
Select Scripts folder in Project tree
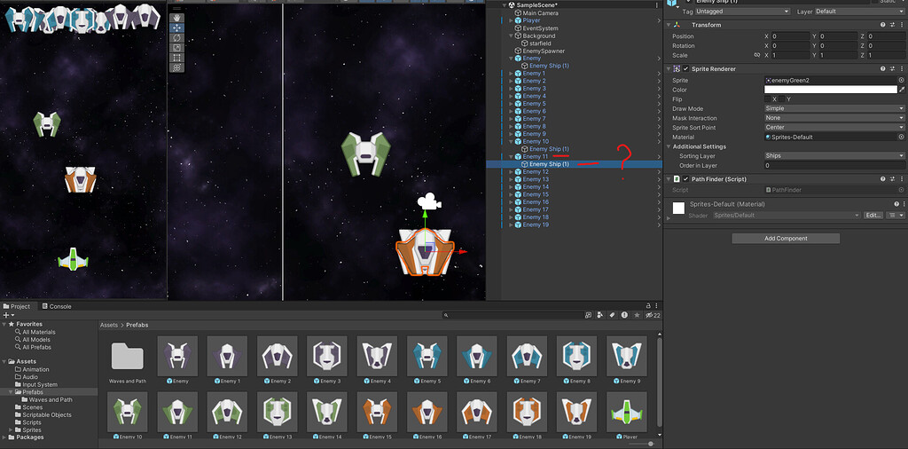pyautogui.click(x=32, y=422)
